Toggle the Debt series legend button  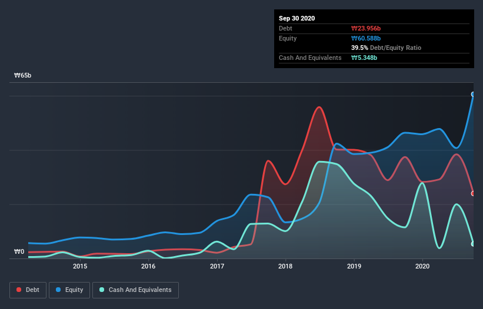tap(28, 290)
